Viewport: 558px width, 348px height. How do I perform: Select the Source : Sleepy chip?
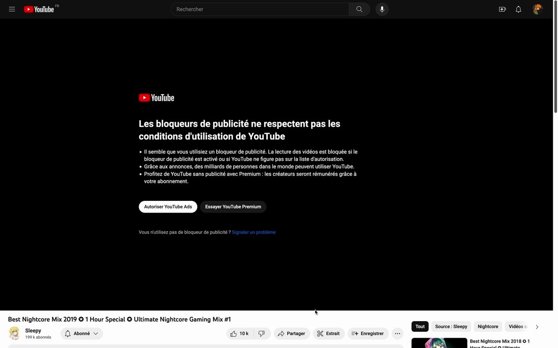coord(451,327)
